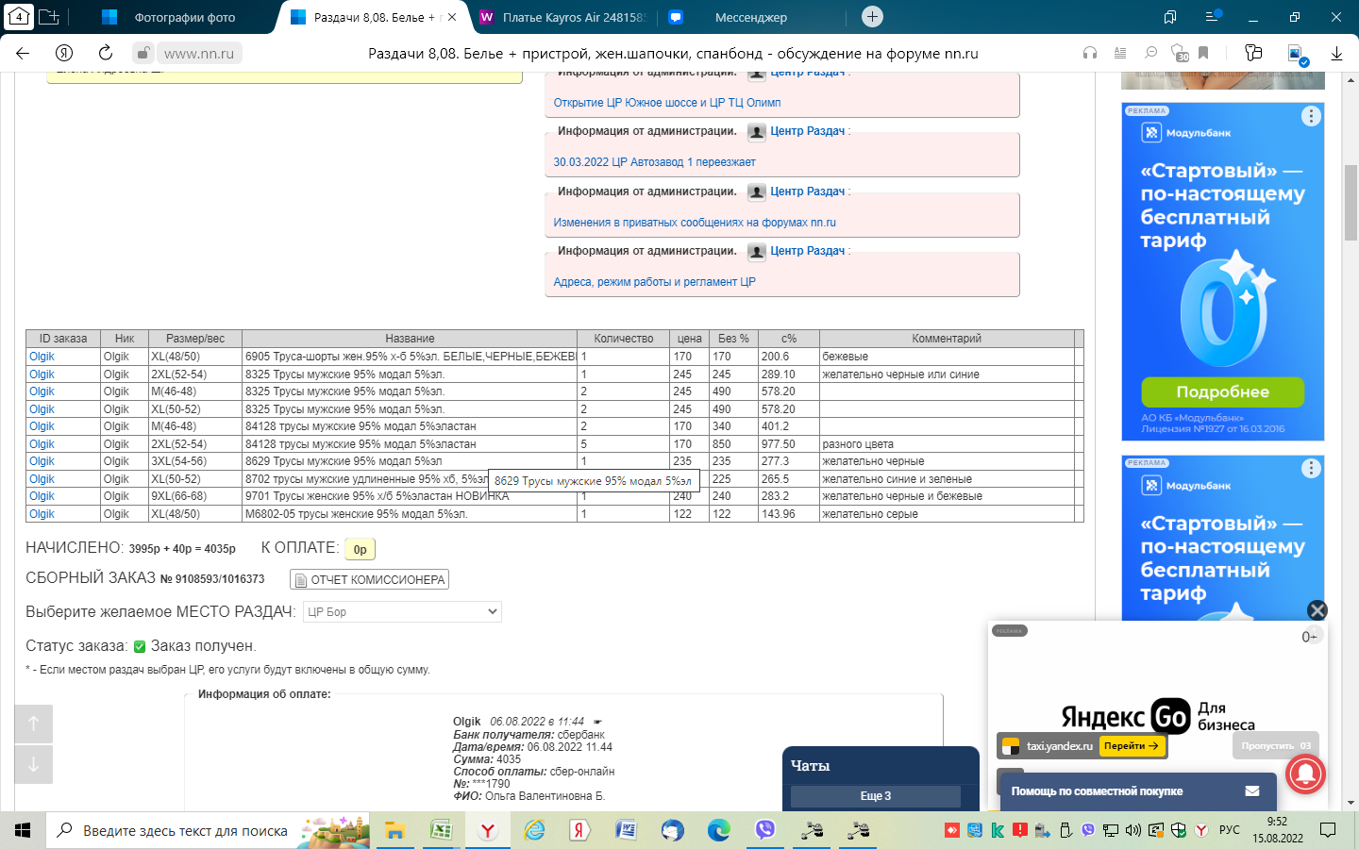Open the site security lock icon
This screenshot has width=1359, height=849.
click(143, 53)
